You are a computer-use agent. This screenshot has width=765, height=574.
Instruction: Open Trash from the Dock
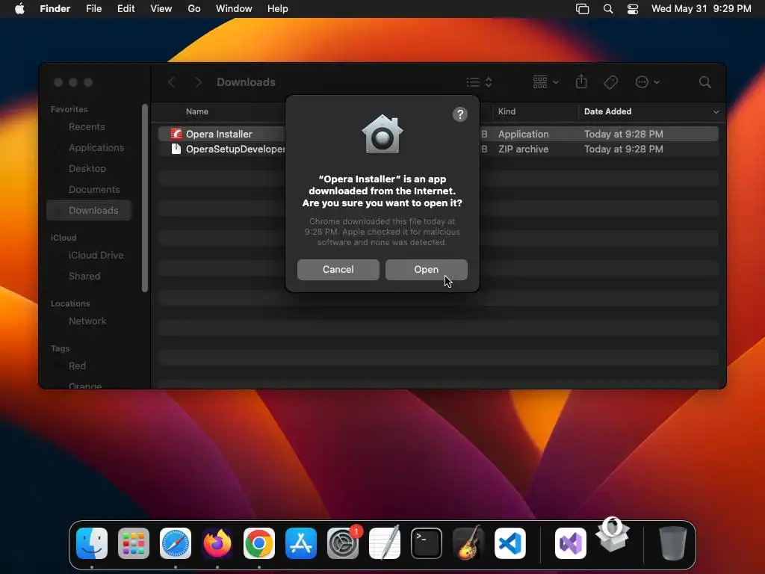coord(673,543)
